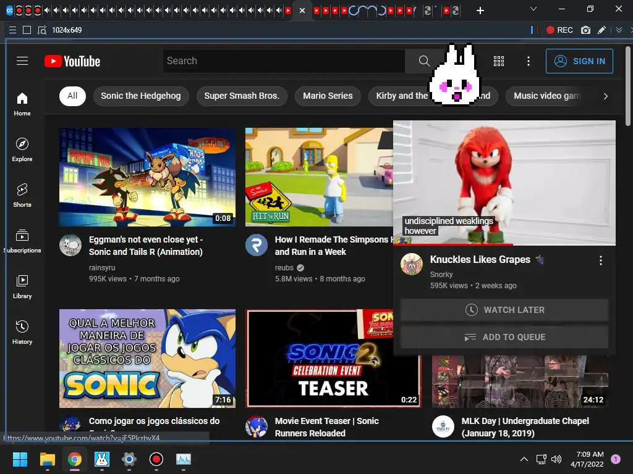Open Snorky channel name link
Viewport: 633px width, 474px height.
[441, 275]
